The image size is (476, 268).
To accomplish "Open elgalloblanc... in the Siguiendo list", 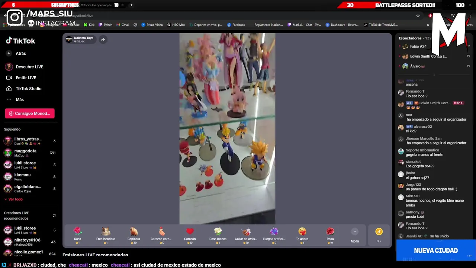I will click(x=30, y=188).
